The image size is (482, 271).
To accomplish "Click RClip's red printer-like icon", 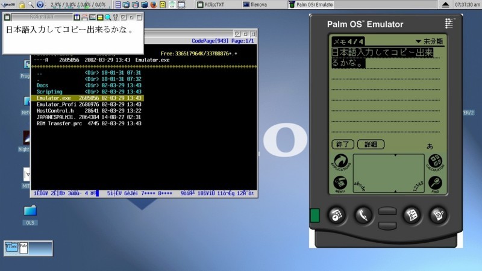I will (x=84, y=17).
